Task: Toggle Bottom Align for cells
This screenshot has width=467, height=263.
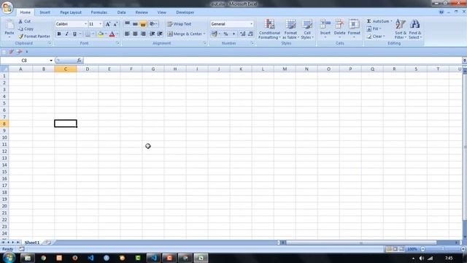Action: click(x=143, y=24)
